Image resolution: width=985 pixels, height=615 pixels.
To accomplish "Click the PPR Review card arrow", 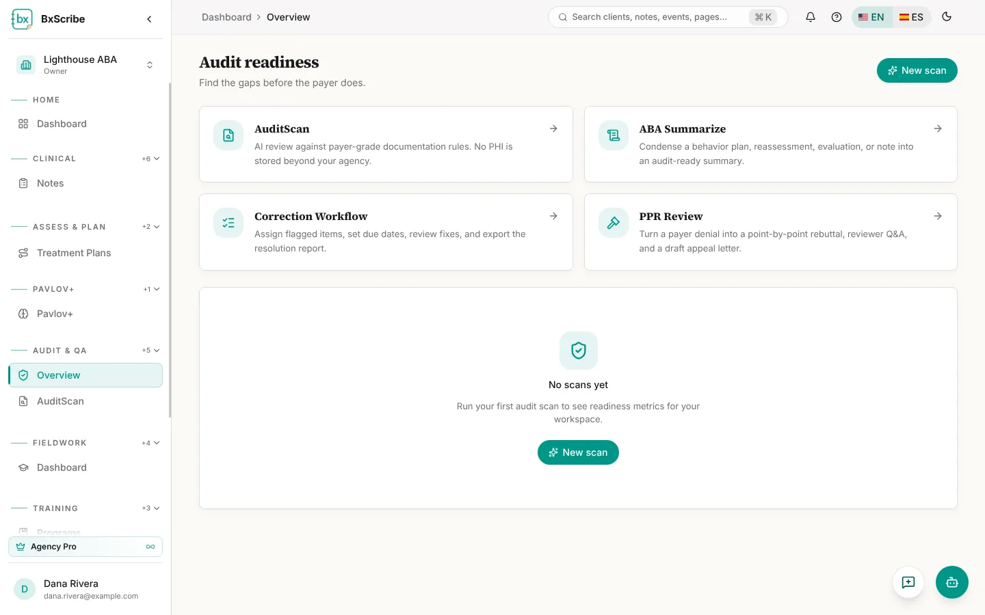I will click(x=938, y=216).
